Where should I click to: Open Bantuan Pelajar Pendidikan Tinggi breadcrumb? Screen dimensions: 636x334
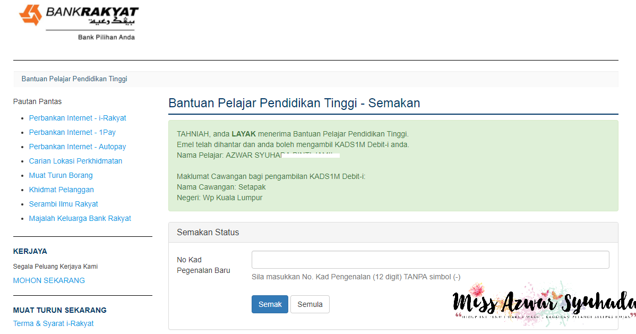[74, 79]
